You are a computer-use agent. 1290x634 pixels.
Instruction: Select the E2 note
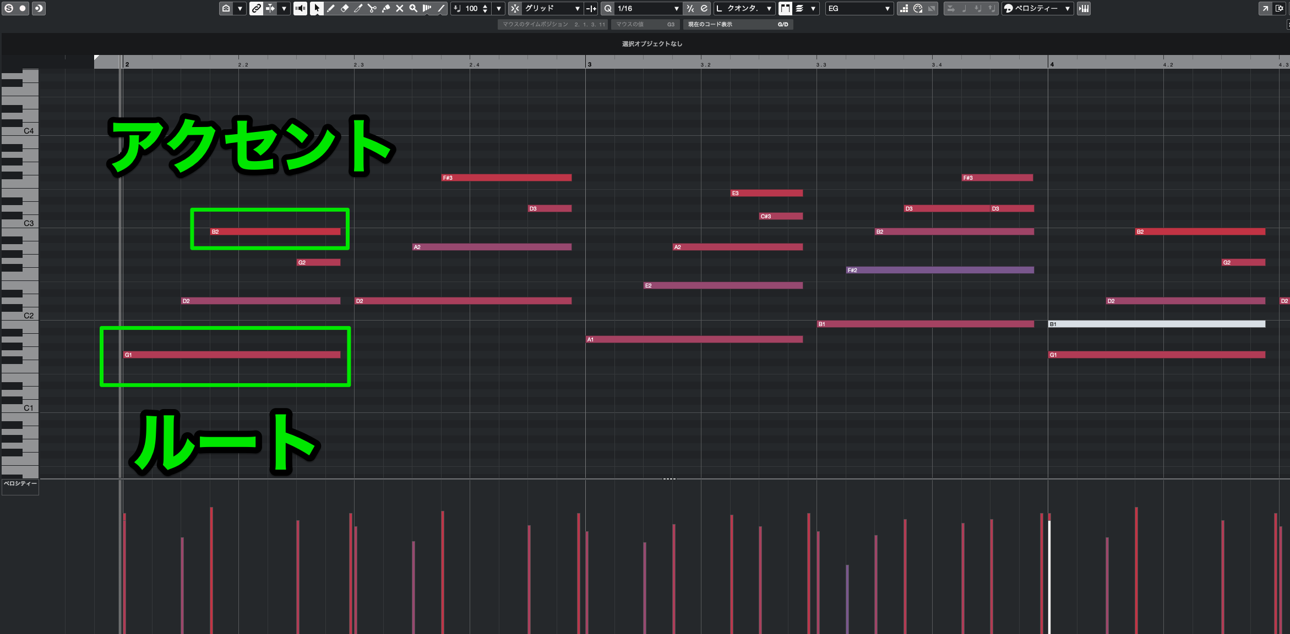[x=723, y=285]
